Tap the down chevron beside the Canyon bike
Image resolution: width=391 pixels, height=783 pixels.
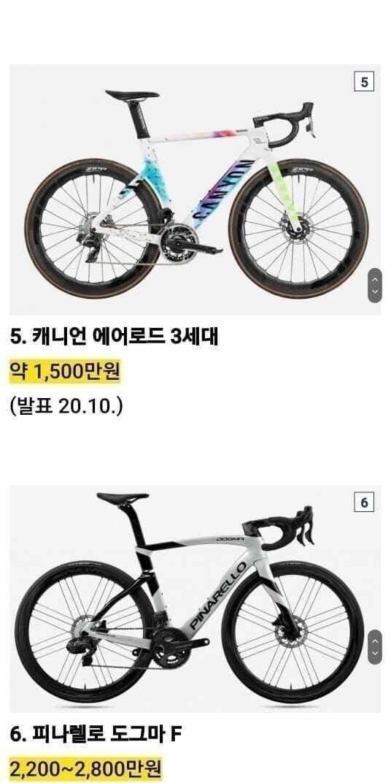point(374,291)
